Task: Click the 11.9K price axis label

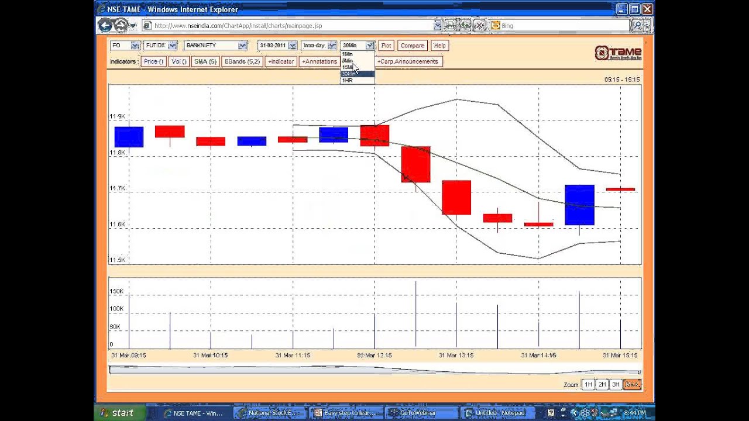Action: [x=117, y=117]
